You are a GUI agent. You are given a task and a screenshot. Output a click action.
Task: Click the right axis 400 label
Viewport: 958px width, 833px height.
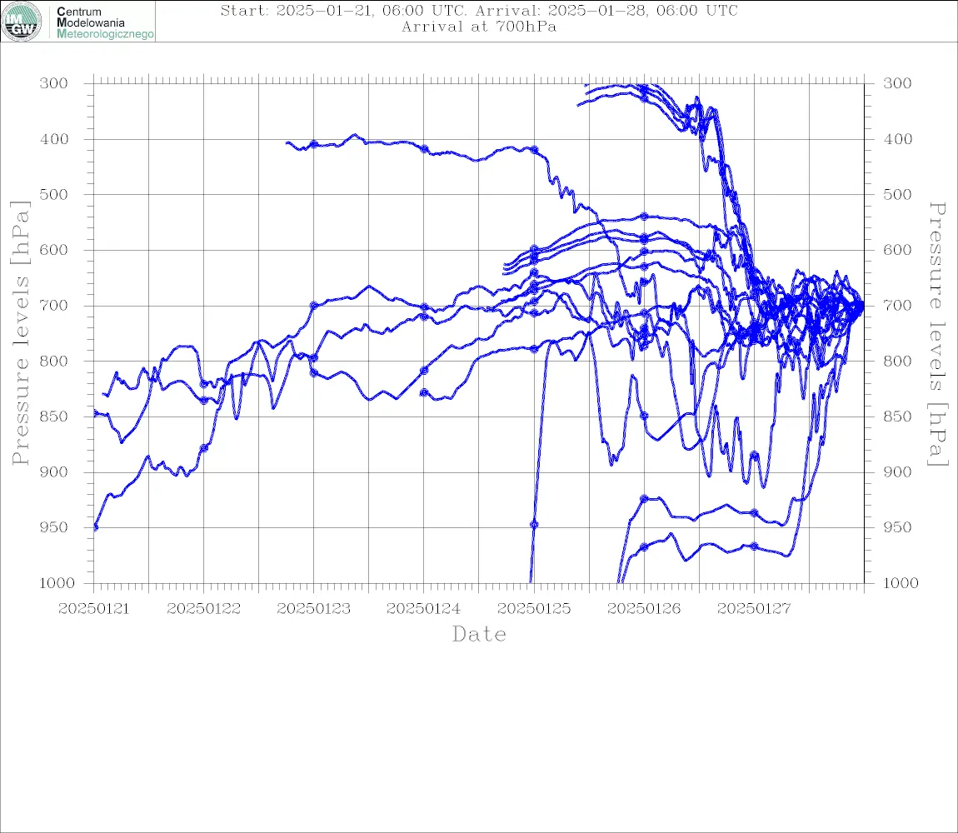click(897, 139)
